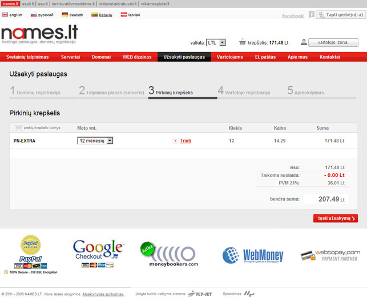The image size is (367, 301).
Task: Click the Sprendimas developer logo in footer
Action: point(249,293)
